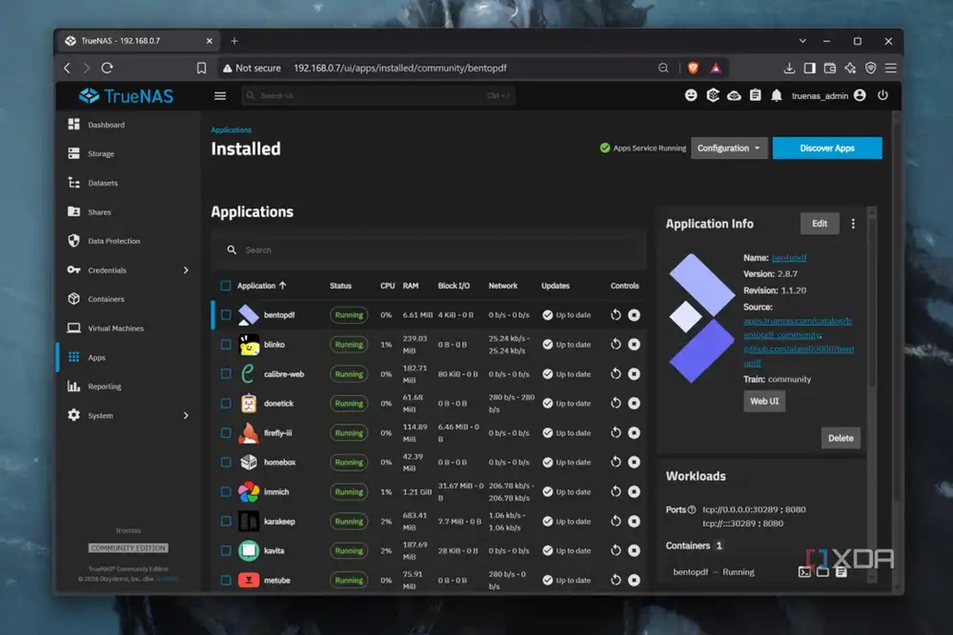
Task: Restart the karakeep app
Action: pos(615,521)
